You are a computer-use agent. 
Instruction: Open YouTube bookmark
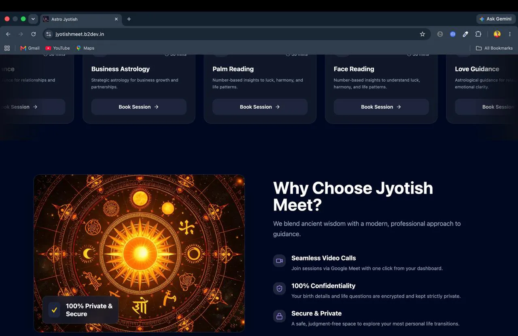[57, 48]
